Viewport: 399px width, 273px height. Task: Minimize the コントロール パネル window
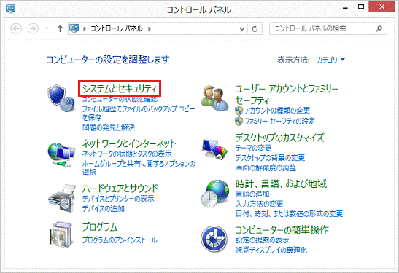coord(345,7)
